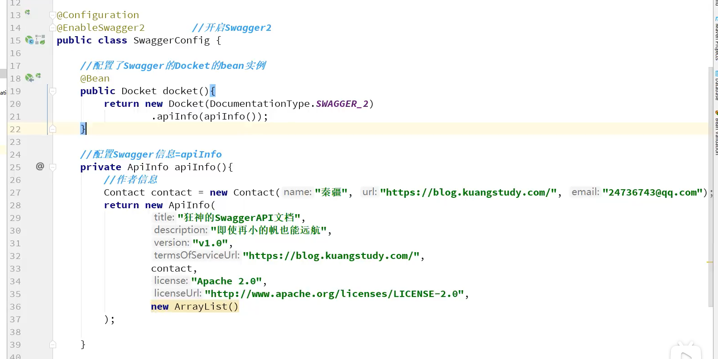Screen dimensions: 718x359
Task: Click the orange warning stripe on the scrollbar
Action: (x=710, y=262)
